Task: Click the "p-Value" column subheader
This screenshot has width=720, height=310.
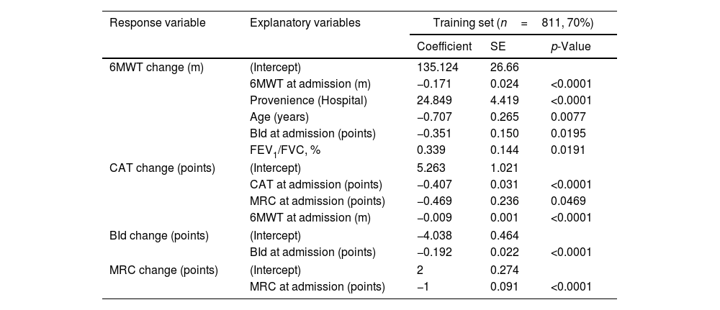Action: tap(571, 47)
